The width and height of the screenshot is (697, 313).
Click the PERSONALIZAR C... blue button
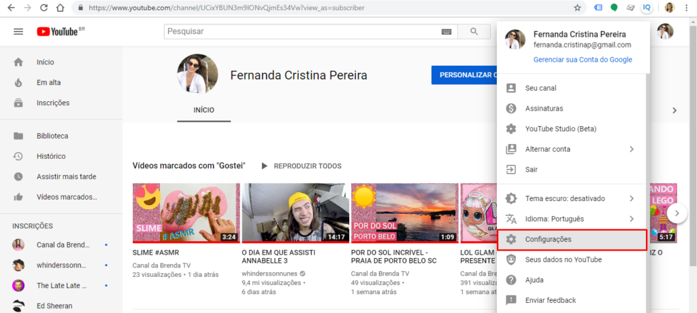[464, 75]
